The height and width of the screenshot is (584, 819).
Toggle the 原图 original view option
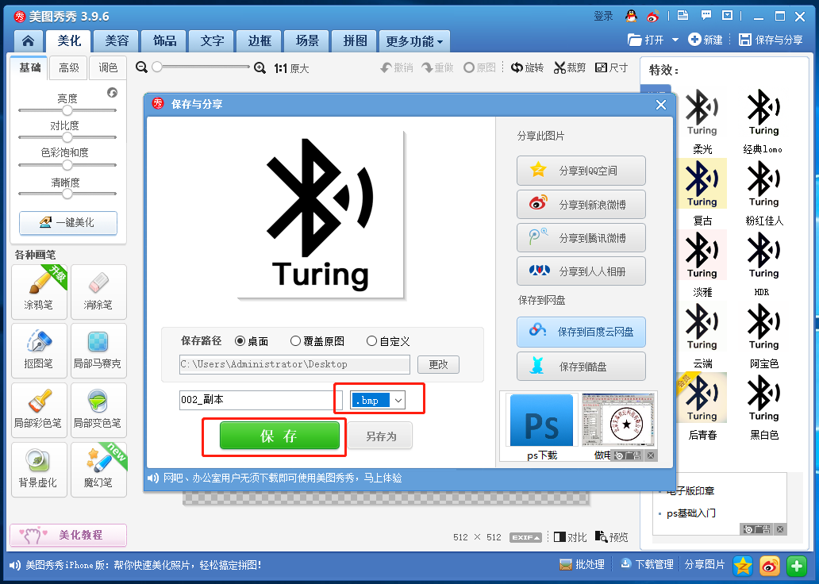coord(479,67)
